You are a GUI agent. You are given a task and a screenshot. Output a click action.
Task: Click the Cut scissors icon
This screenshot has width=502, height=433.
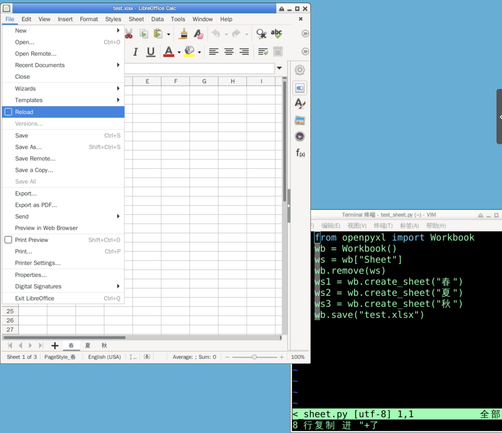[x=129, y=33]
